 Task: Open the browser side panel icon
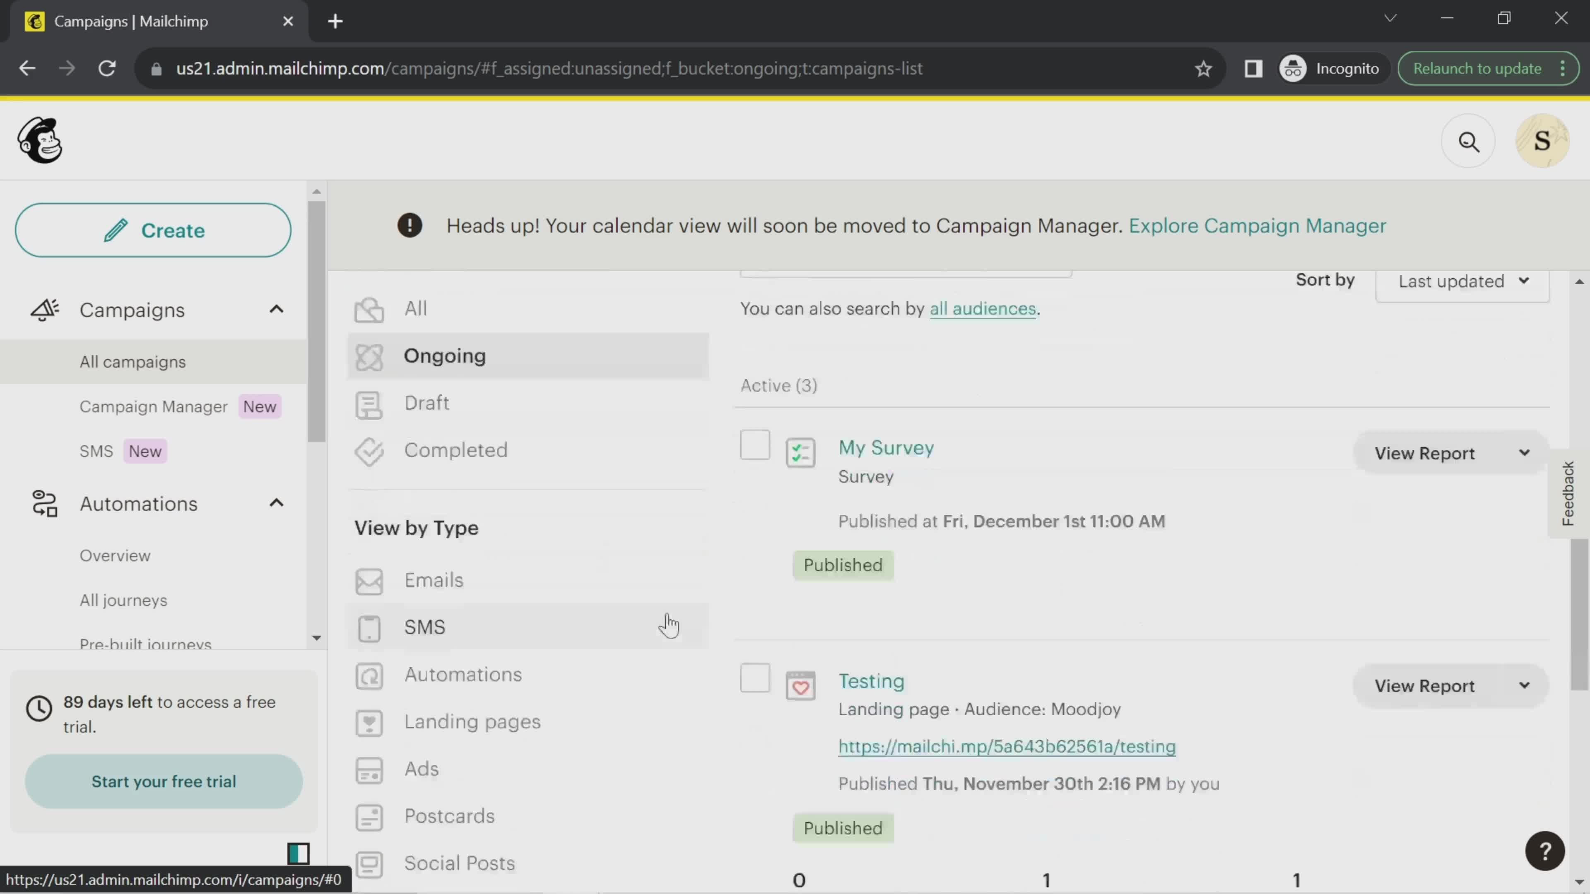tap(1253, 68)
